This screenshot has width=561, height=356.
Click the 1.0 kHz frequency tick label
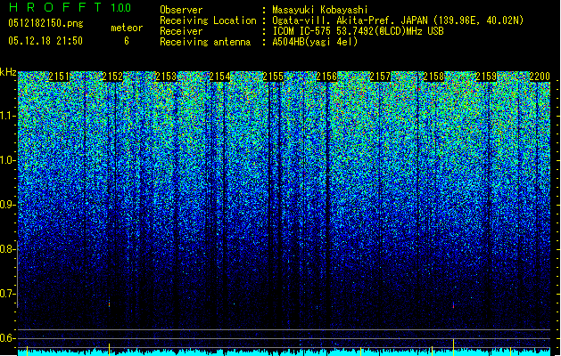click(7, 161)
